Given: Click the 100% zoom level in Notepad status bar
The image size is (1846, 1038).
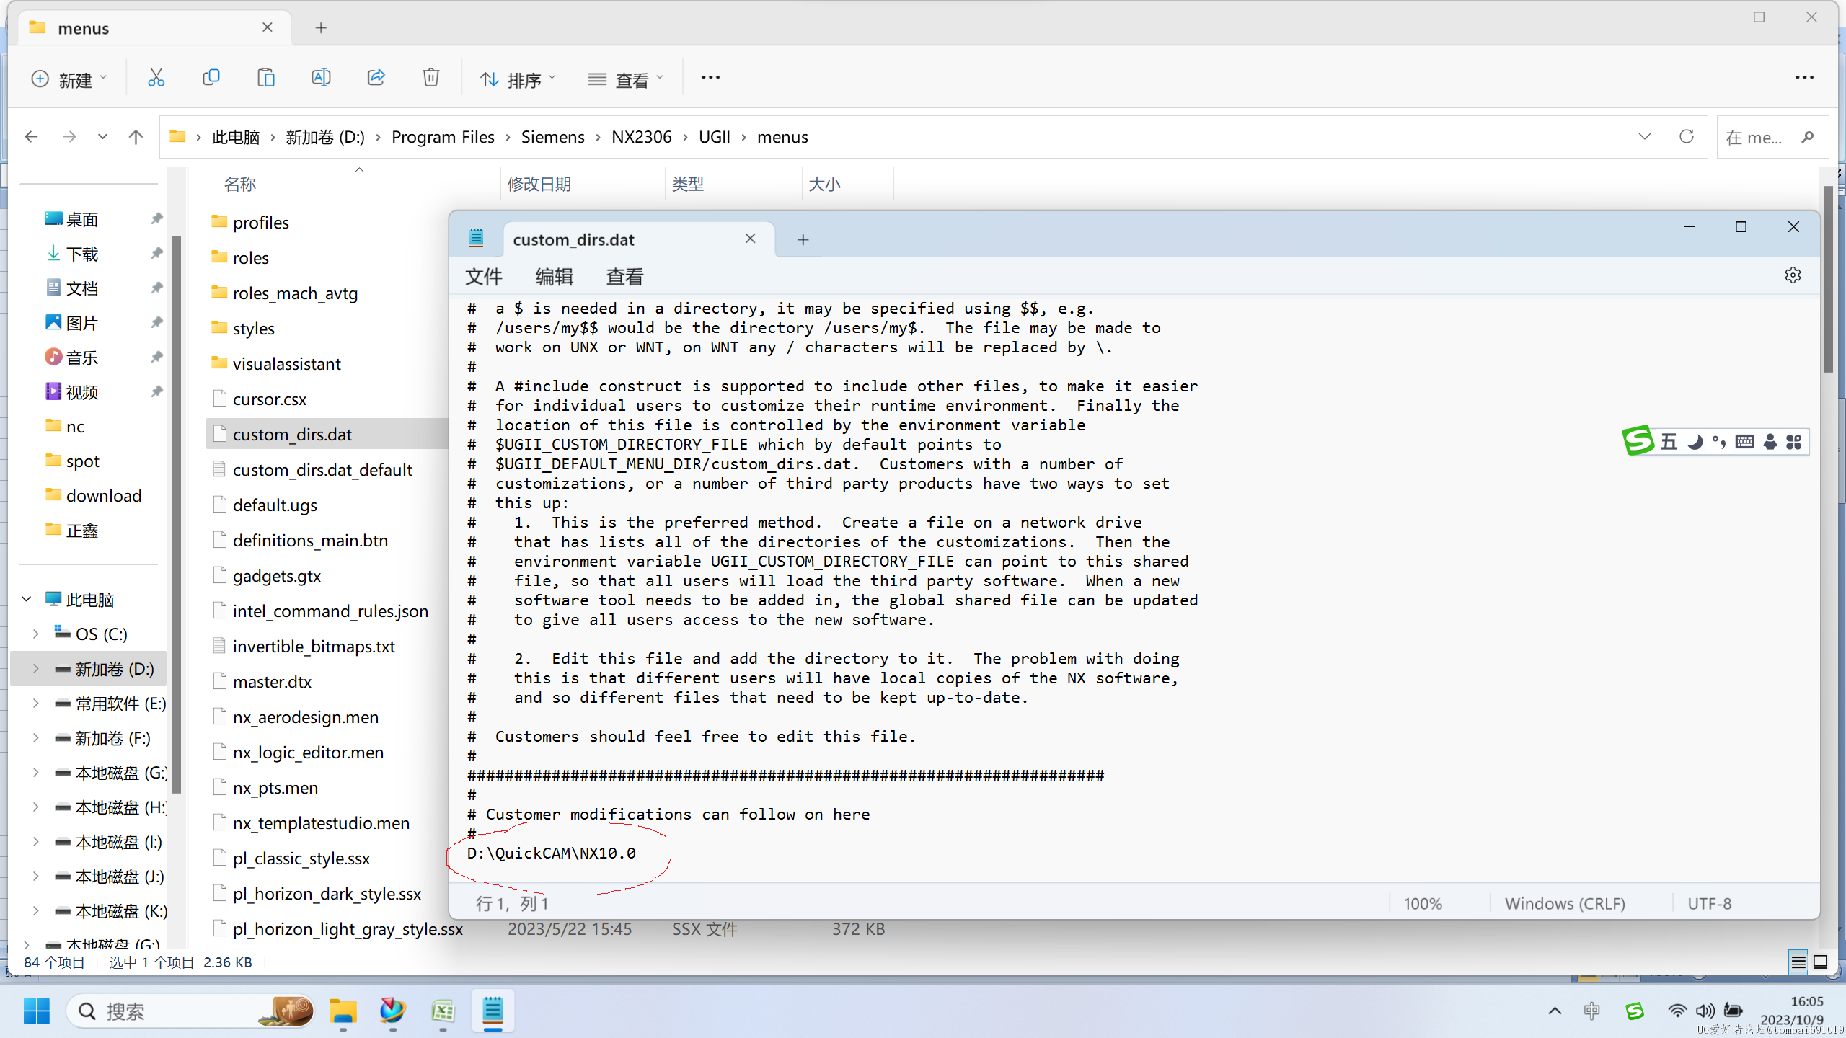Looking at the screenshot, I should (1422, 903).
